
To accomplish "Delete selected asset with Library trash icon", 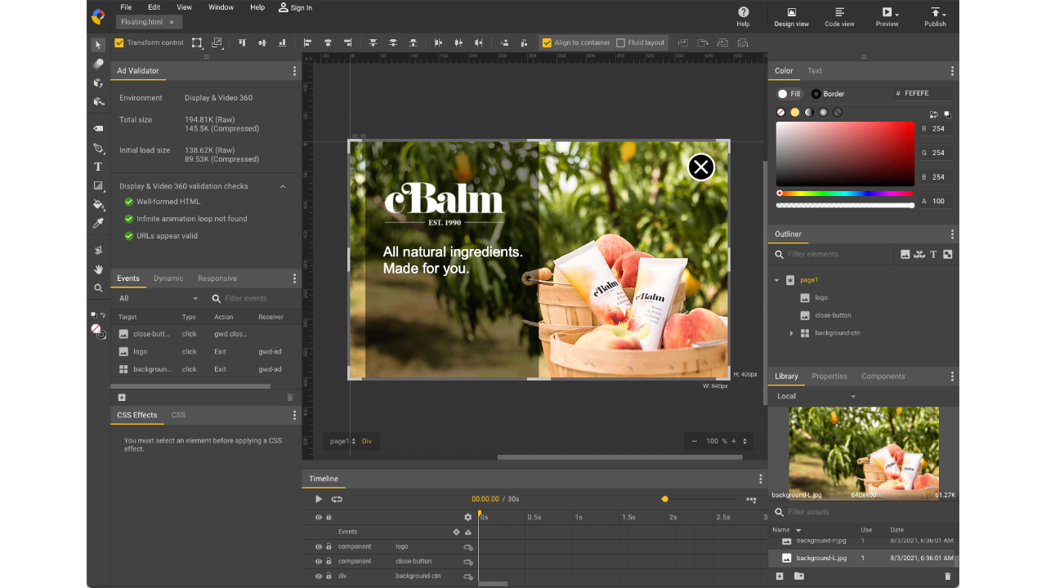I will [x=947, y=576].
